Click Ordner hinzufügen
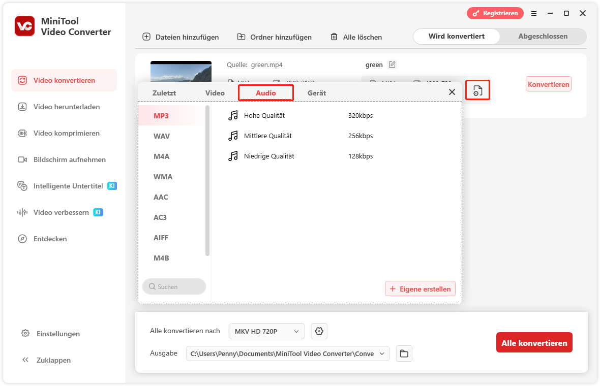600x386 pixels. tap(275, 37)
